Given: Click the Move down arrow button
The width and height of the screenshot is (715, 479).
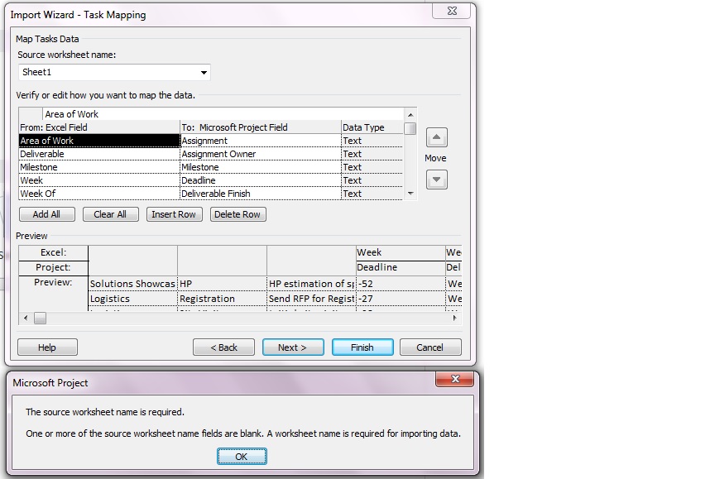Looking at the screenshot, I should pyautogui.click(x=436, y=180).
